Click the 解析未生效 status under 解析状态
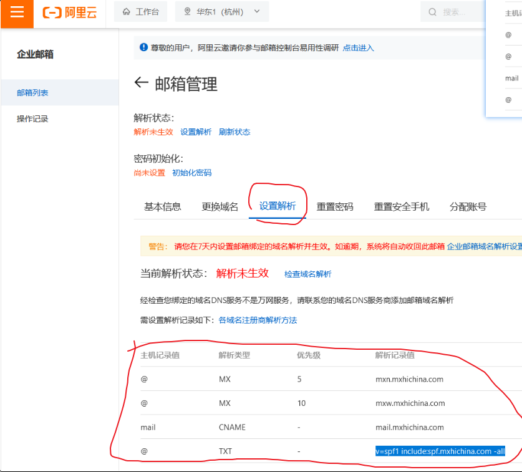This screenshot has height=472, width=522. (153, 132)
